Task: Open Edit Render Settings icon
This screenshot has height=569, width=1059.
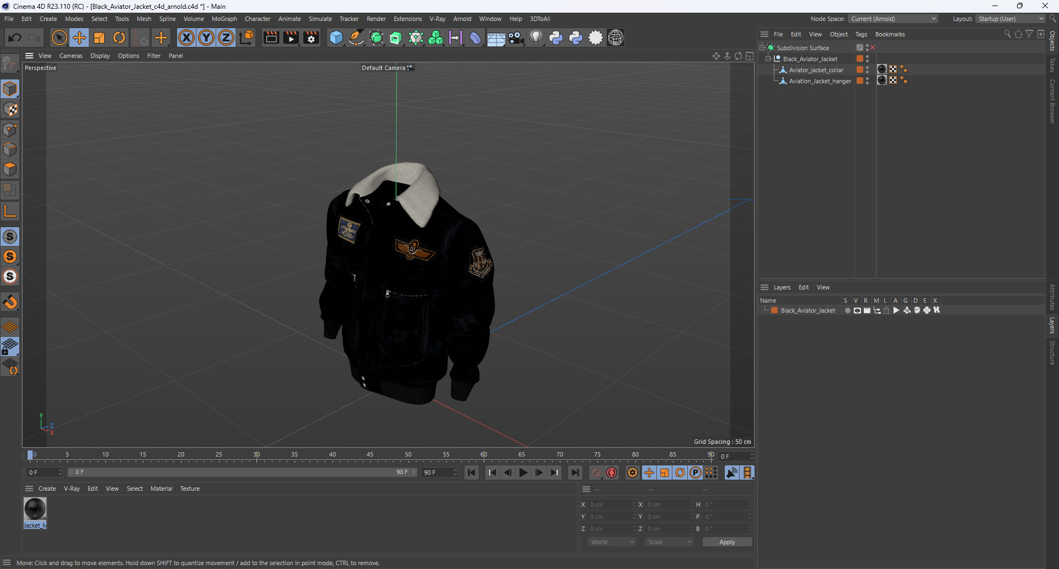Action: (x=311, y=37)
